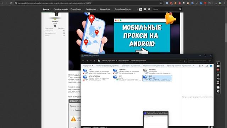Select the VirtualBox network adapter
Viewport: 227px width, 128px height.
coord(157,71)
